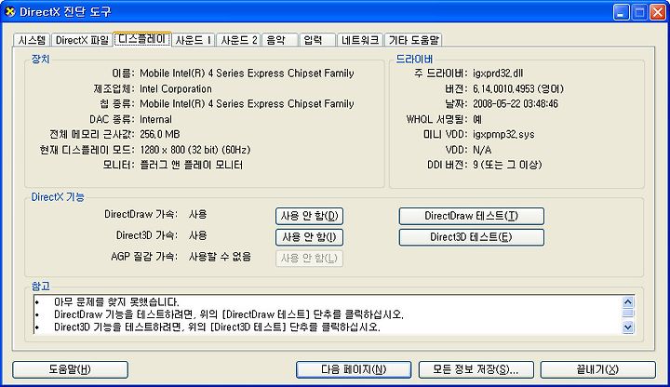Select the device name Mobile Intel(R) text next to 이름
This screenshot has height=387, width=670.
point(247,73)
